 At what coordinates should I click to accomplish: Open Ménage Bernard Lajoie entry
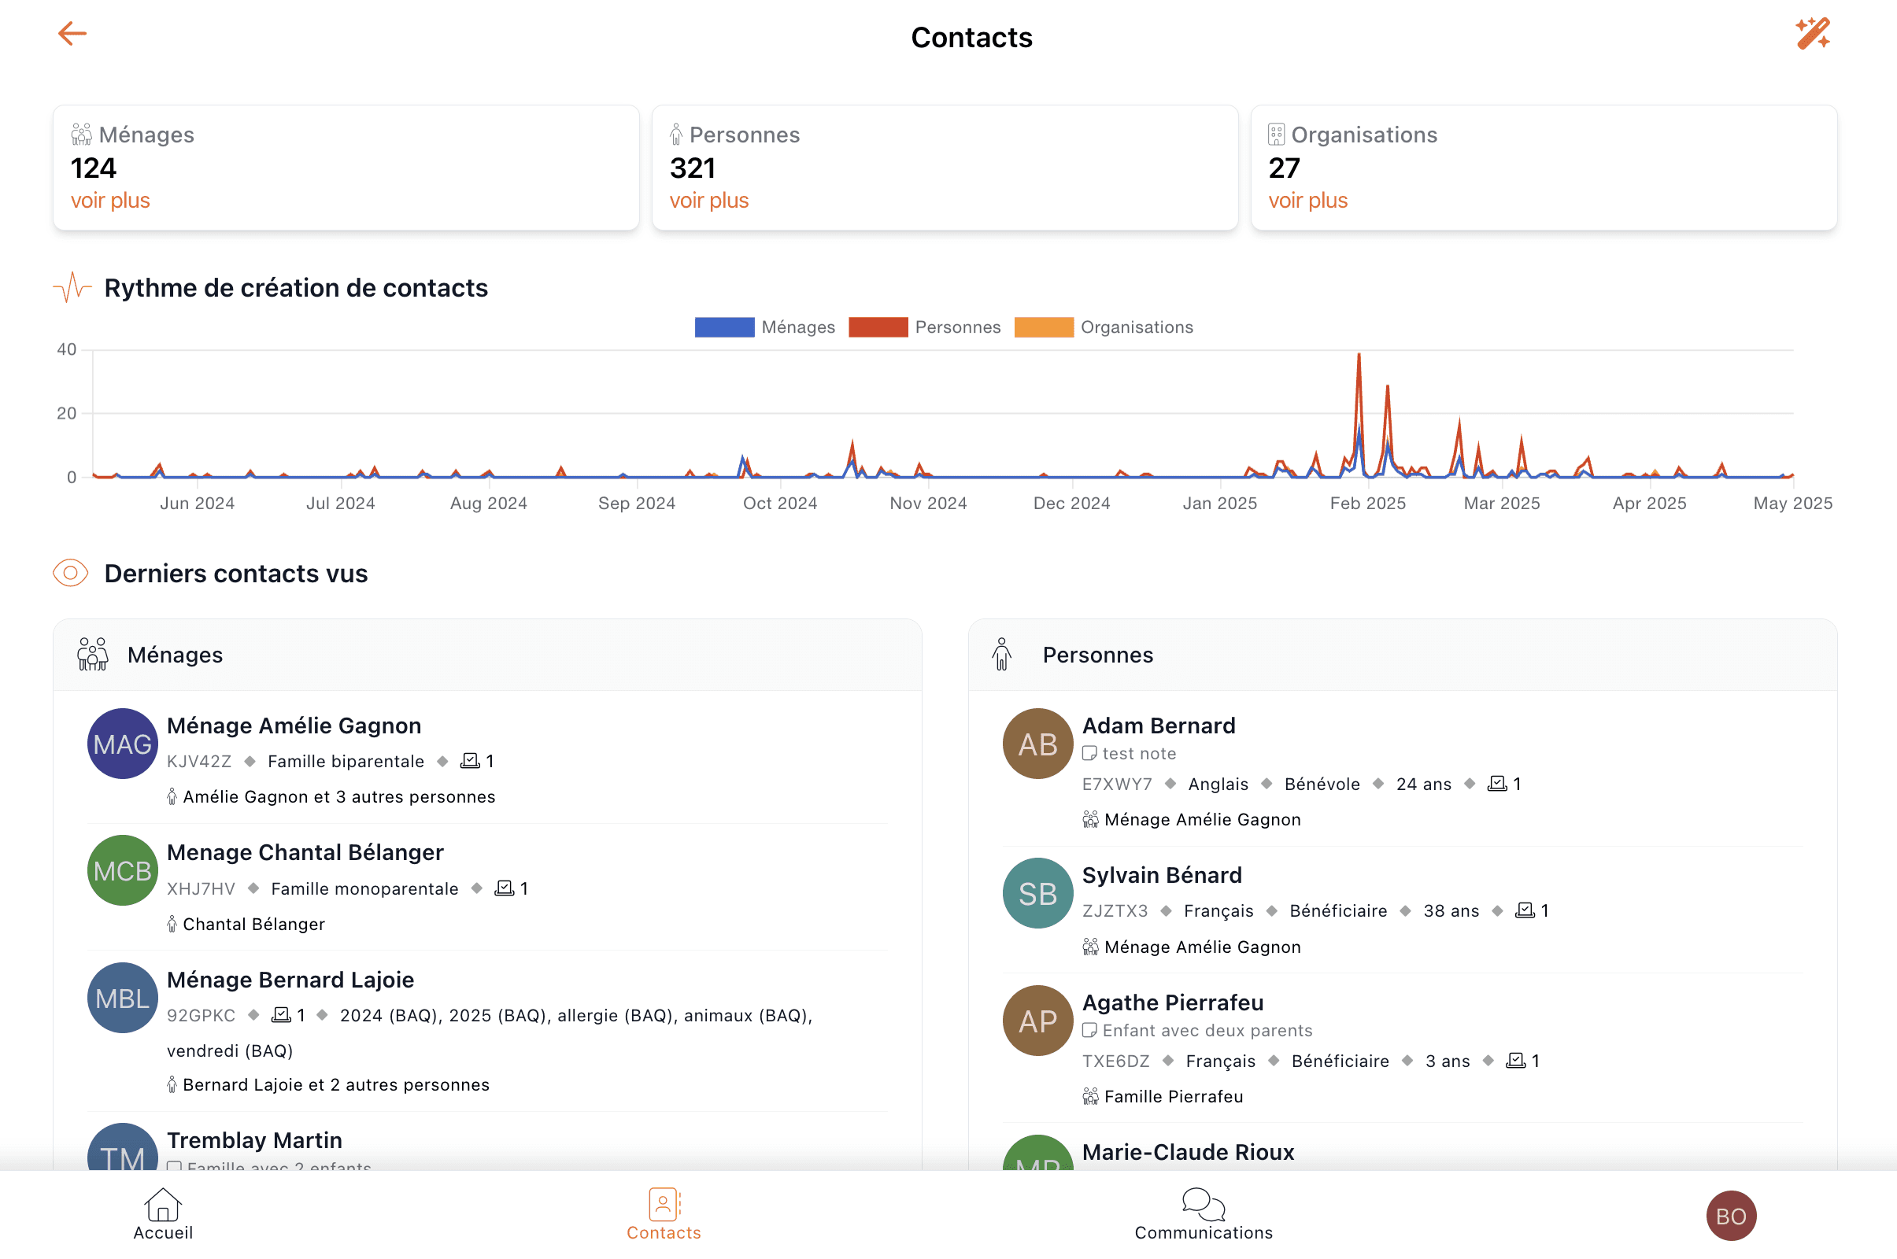pos(290,980)
